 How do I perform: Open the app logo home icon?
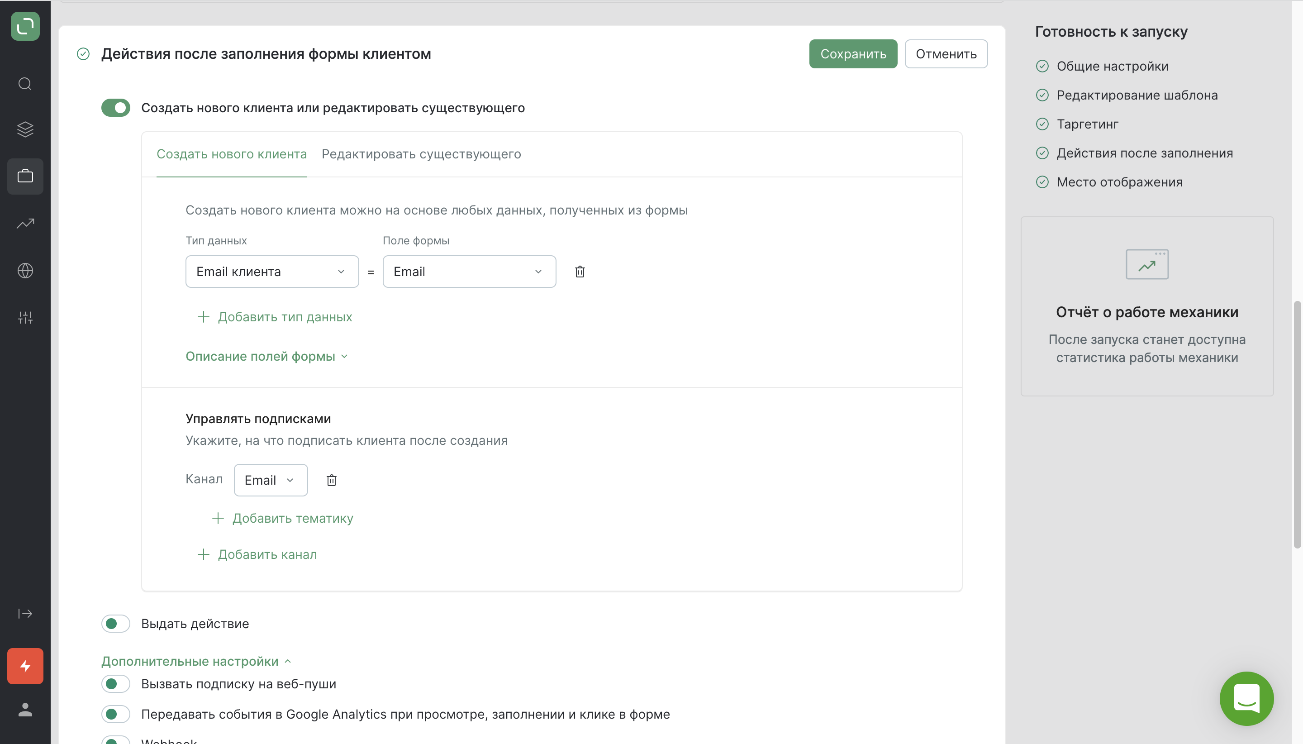25,26
